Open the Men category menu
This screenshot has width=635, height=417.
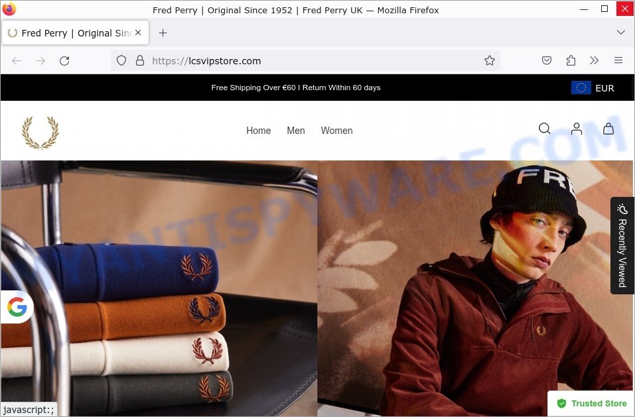(296, 131)
